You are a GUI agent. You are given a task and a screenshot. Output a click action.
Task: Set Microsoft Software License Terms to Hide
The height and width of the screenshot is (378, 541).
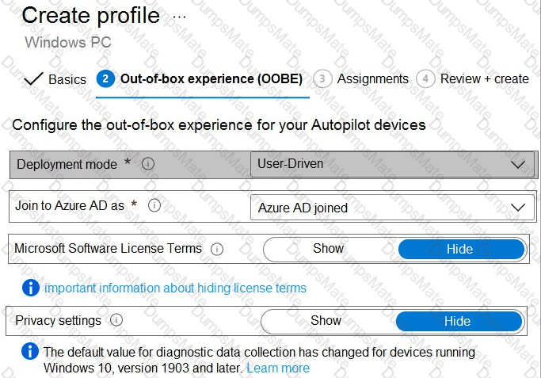point(461,249)
